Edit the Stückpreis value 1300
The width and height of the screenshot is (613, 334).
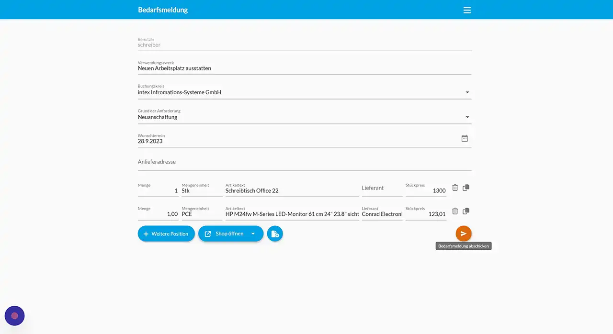(x=426, y=190)
